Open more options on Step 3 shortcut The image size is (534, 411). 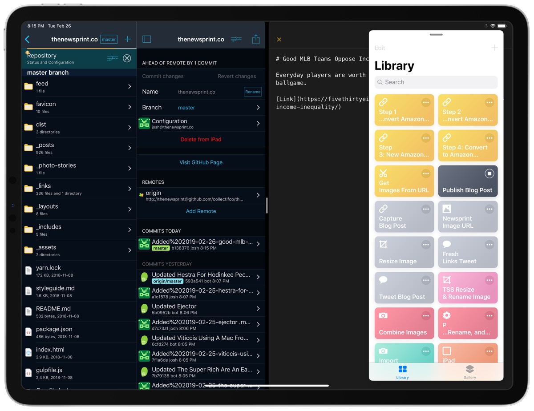point(426,138)
